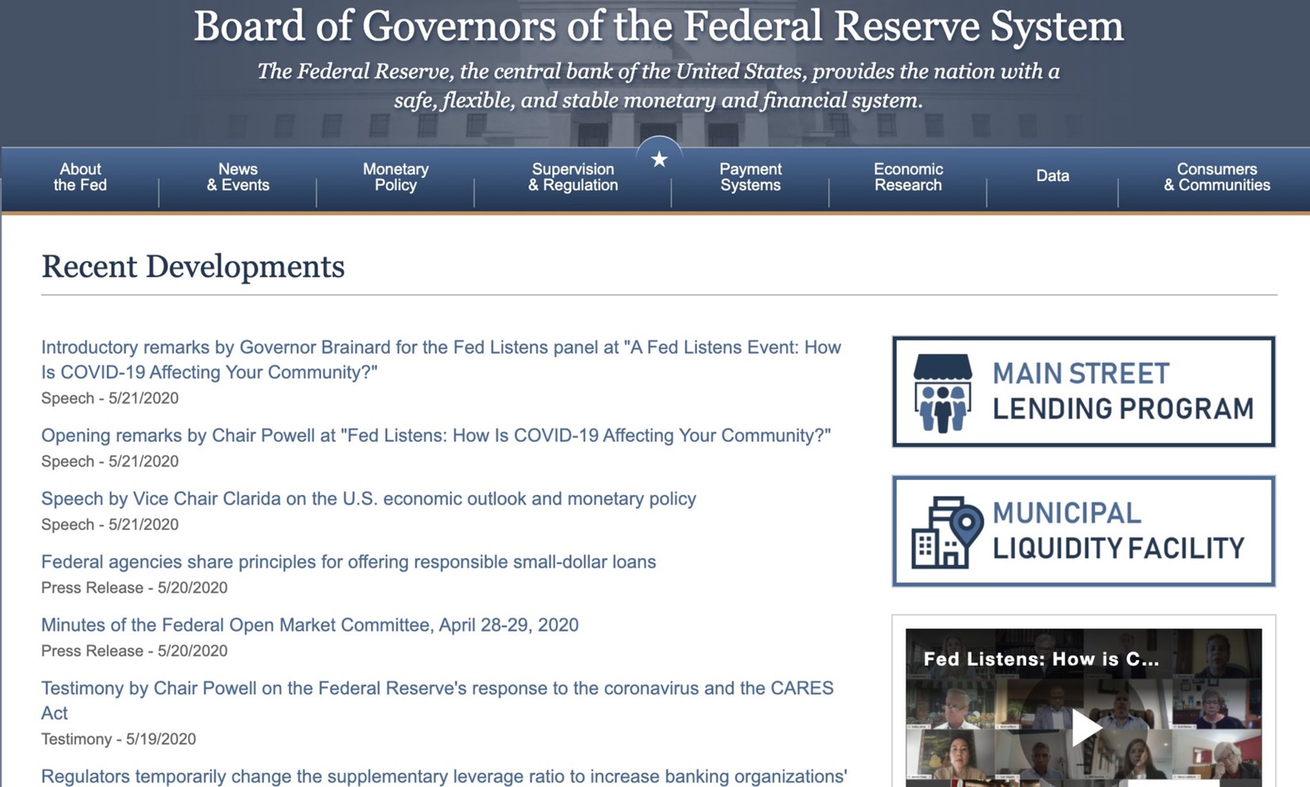Viewport: 1310px width, 787px height.
Task: Click 'Testimony - 5/19/2020' date label
Action: pos(119,739)
